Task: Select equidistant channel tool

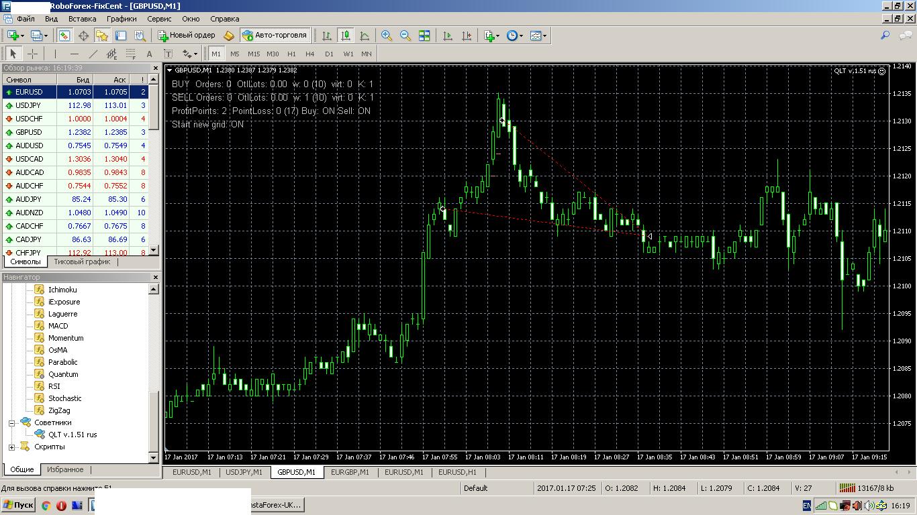Action: (111, 54)
